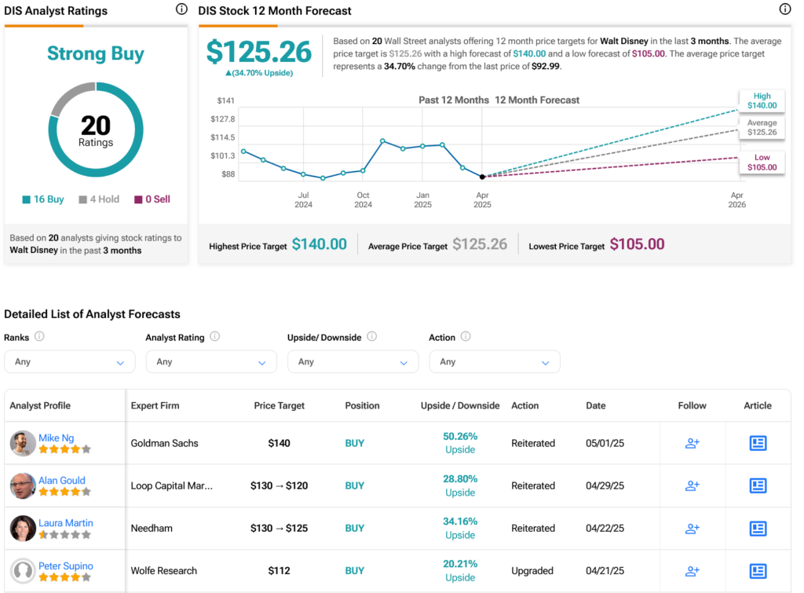Click the Expert Firm column header
This screenshot has height=593, width=804.
coord(155,405)
